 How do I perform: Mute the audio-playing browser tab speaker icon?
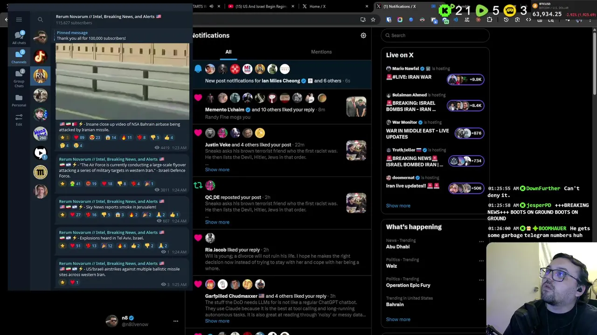(x=211, y=6)
